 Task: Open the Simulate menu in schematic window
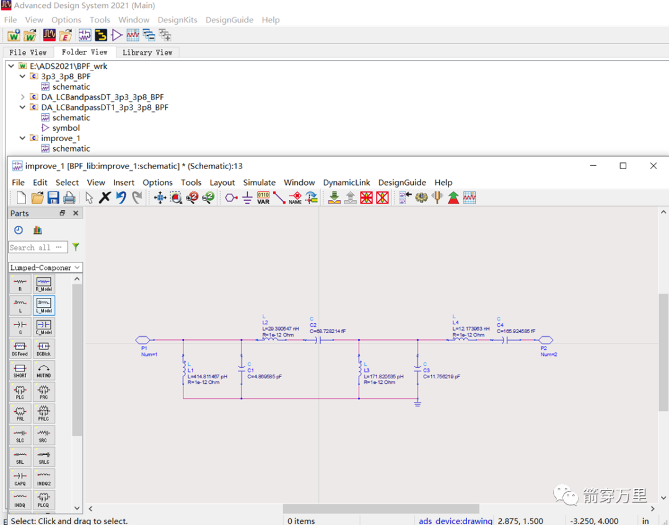[x=260, y=183]
